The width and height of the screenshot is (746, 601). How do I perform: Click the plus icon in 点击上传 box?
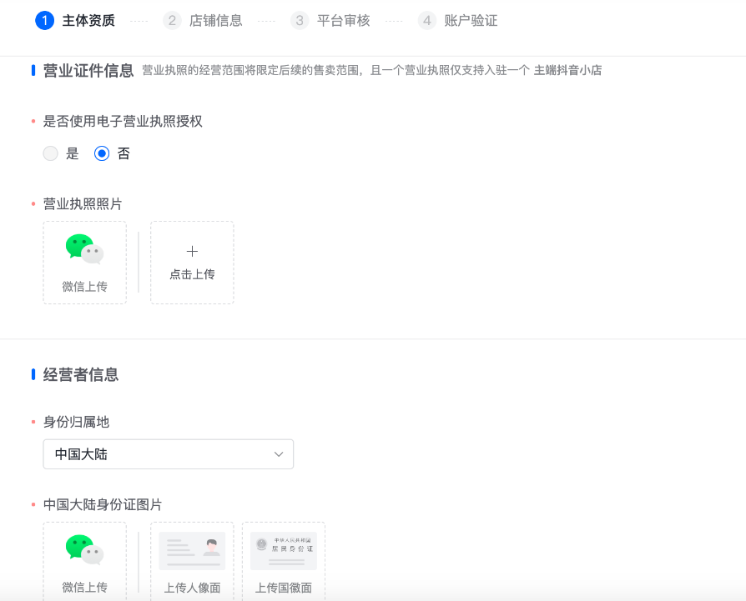coord(192,250)
